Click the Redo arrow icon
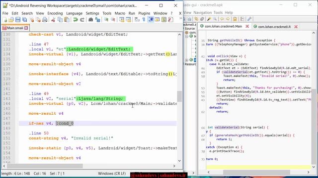This screenshot has height=178, width=318. (82, 20)
